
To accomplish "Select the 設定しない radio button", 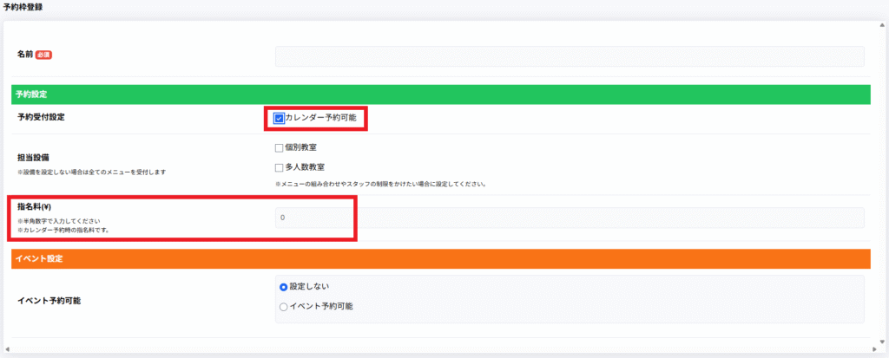I will [x=283, y=287].
